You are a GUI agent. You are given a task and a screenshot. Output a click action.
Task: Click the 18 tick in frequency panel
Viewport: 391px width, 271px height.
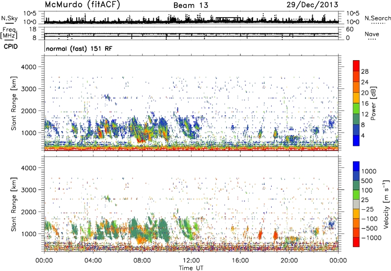33,29
